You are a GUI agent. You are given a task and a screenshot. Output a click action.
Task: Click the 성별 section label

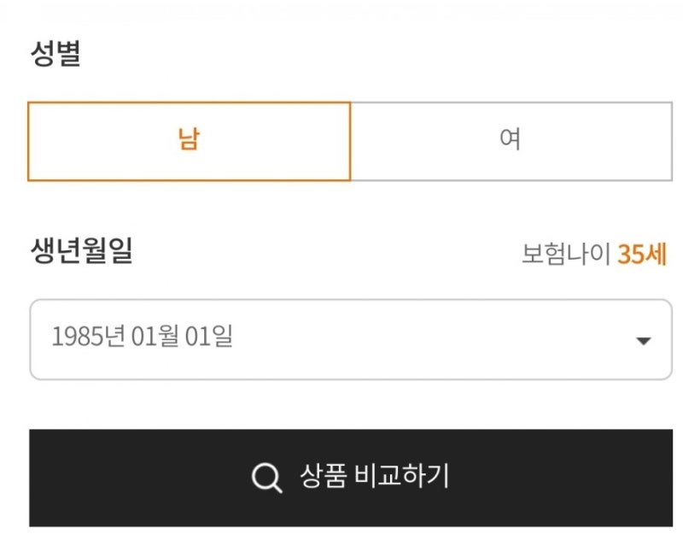(55, 54)
